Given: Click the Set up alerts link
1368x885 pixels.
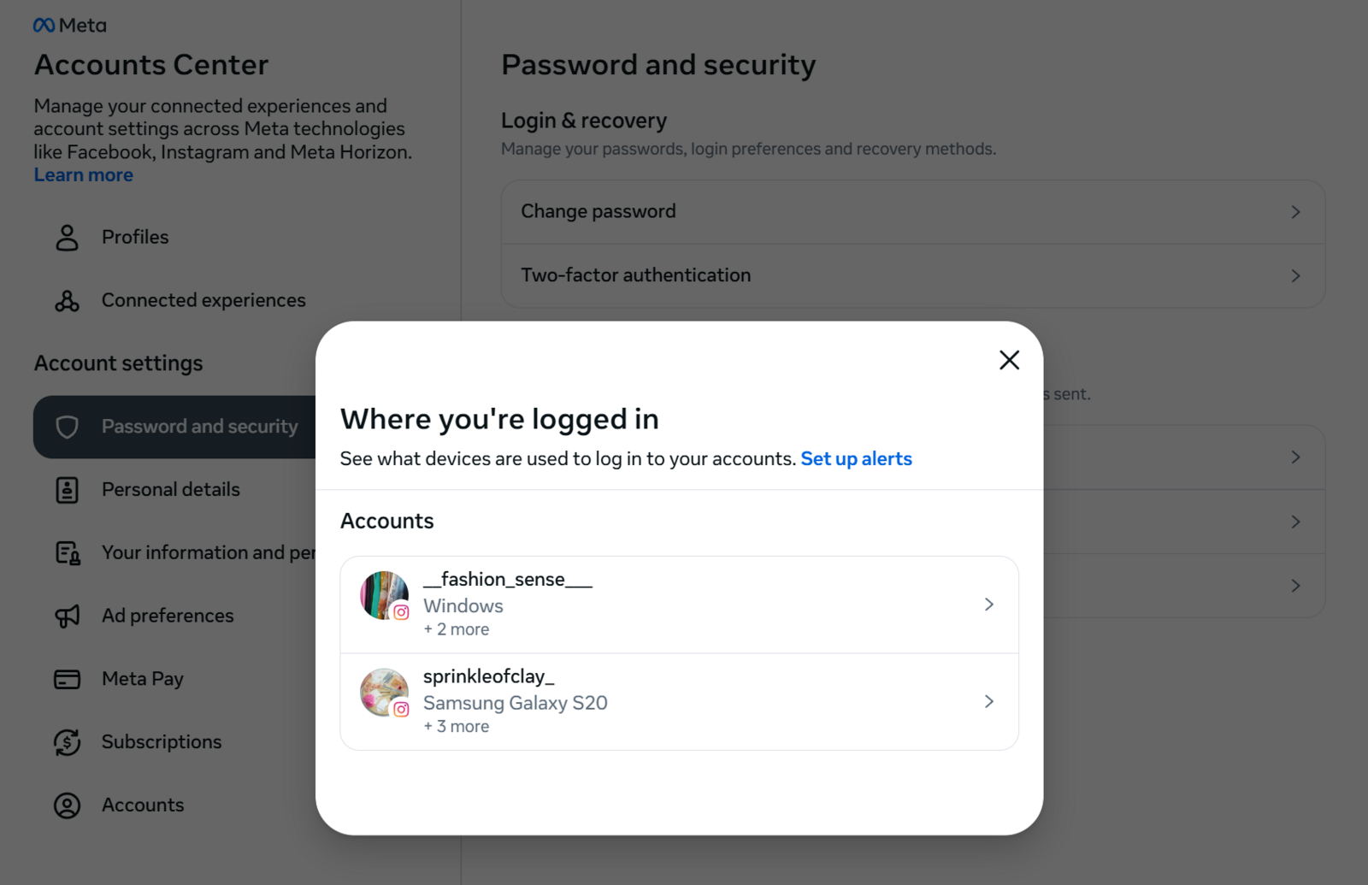Looking at the screenshot, I should click(x=856, y=458).
